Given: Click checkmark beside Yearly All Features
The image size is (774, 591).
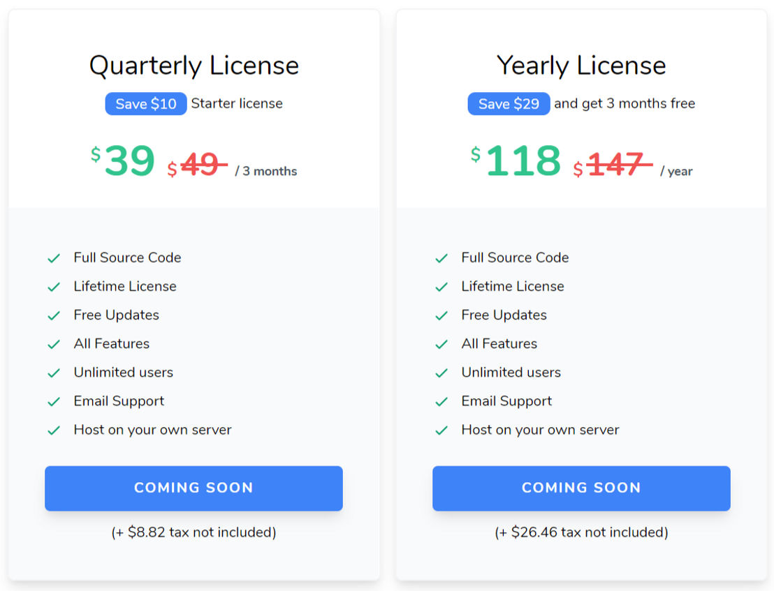Looking at the screenshot, I should pos(441,344).
